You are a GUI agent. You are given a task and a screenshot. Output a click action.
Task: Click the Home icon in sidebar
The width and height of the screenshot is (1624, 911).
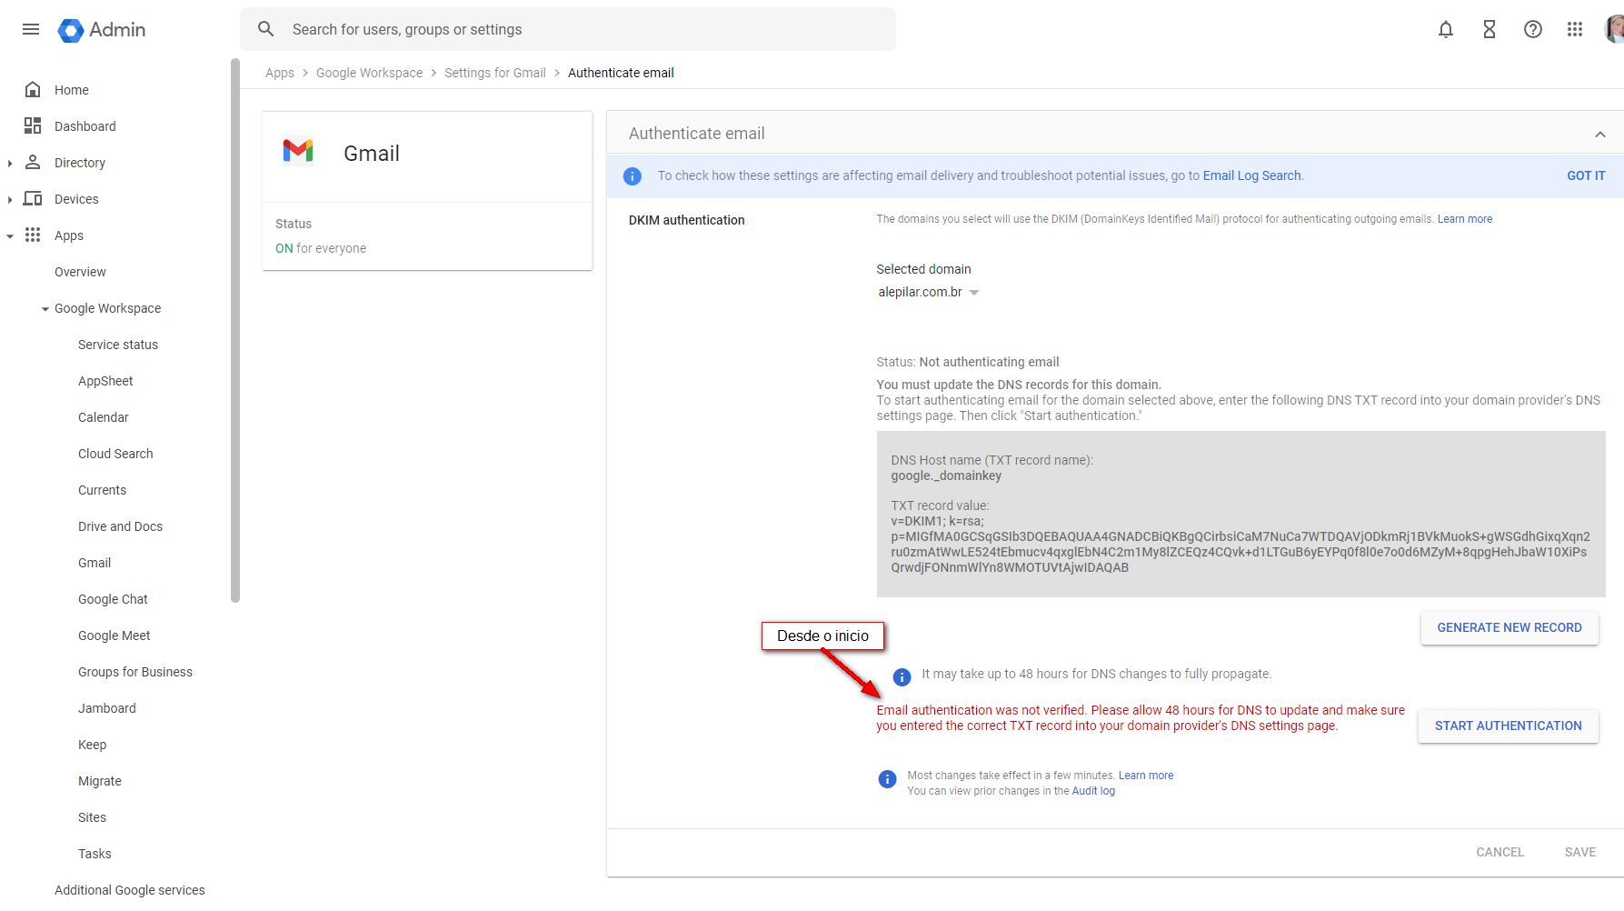(33, 89)
